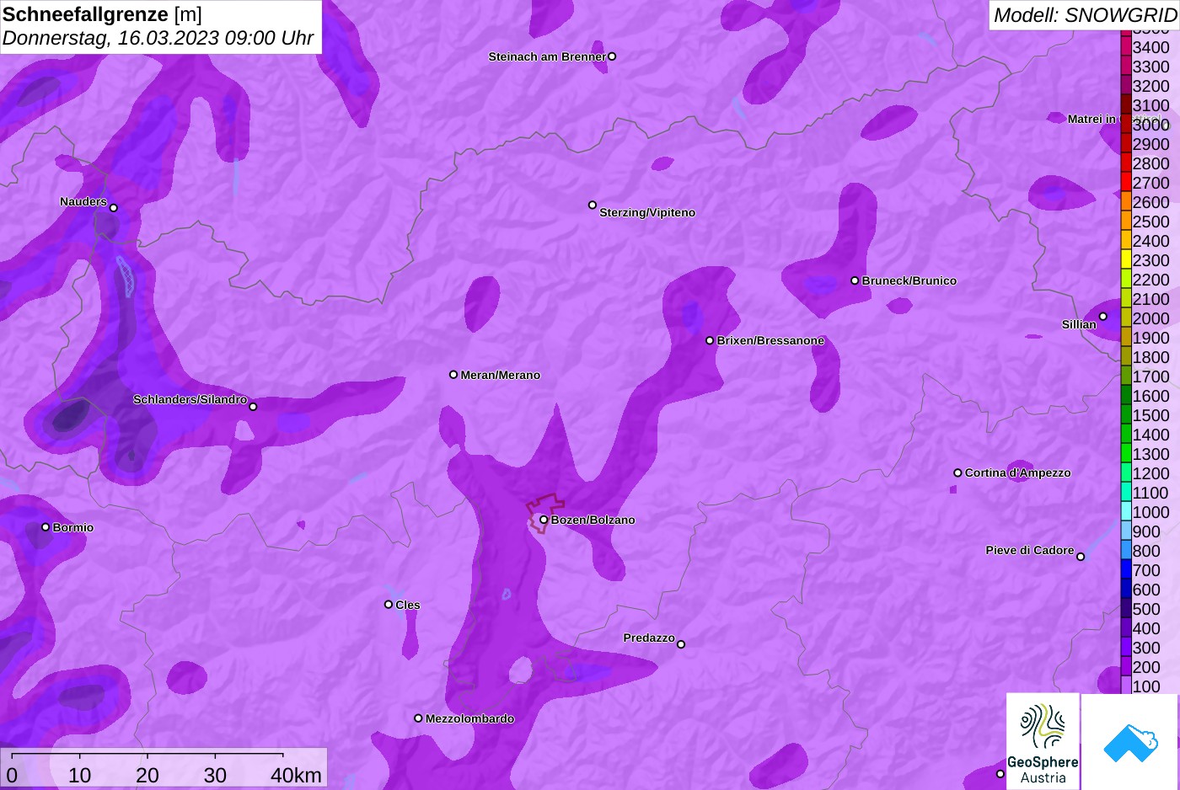Screen dimensions: 1180x790
Task: Click the Bozen/Bolzano label text
Action: 593,520
